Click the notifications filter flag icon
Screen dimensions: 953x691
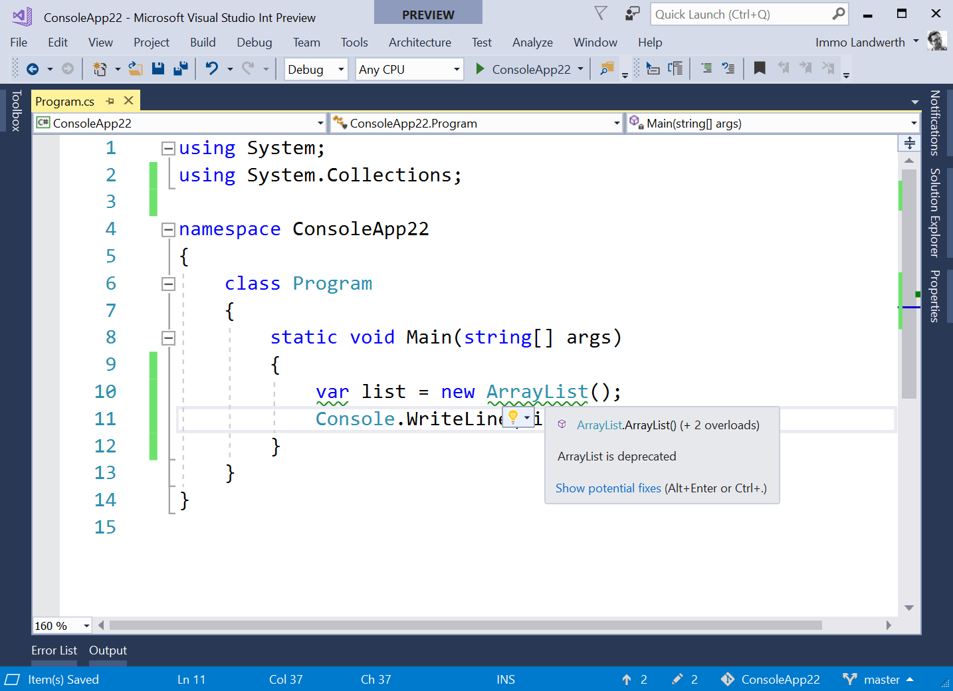(x=601, y=13)
